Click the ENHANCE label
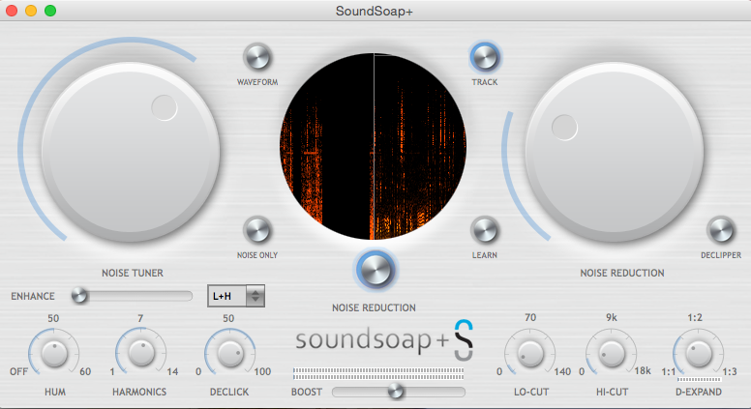The image size is (751, 409). click(x=33, y=296)
